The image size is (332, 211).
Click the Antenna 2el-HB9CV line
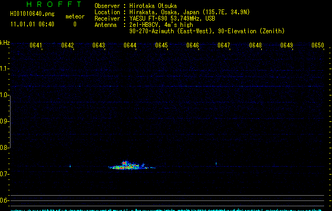[144, 25]
